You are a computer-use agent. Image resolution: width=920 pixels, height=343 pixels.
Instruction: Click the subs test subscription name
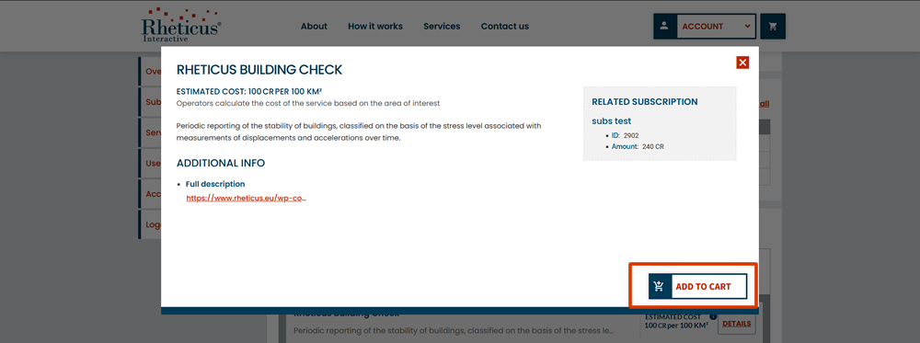(612, 120)
